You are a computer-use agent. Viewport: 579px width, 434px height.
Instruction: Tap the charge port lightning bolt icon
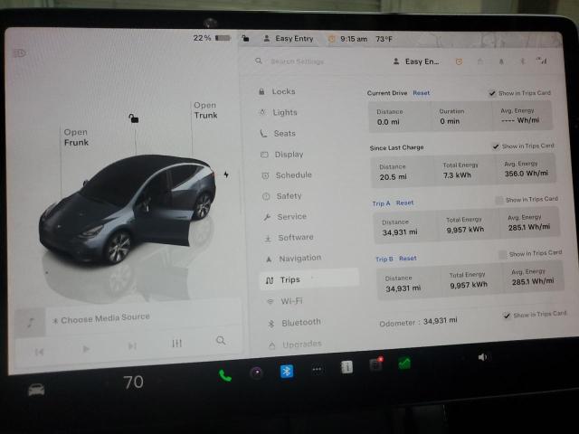(226, 175)
